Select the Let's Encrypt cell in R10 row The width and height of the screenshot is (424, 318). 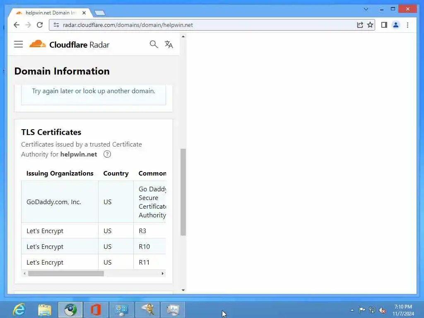tap(60, 246)
